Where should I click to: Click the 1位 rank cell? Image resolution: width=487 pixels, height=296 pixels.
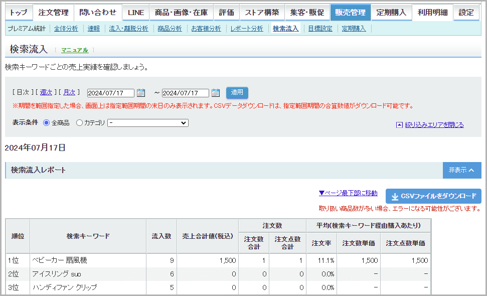pyautogui.click(x=18, y=260)
